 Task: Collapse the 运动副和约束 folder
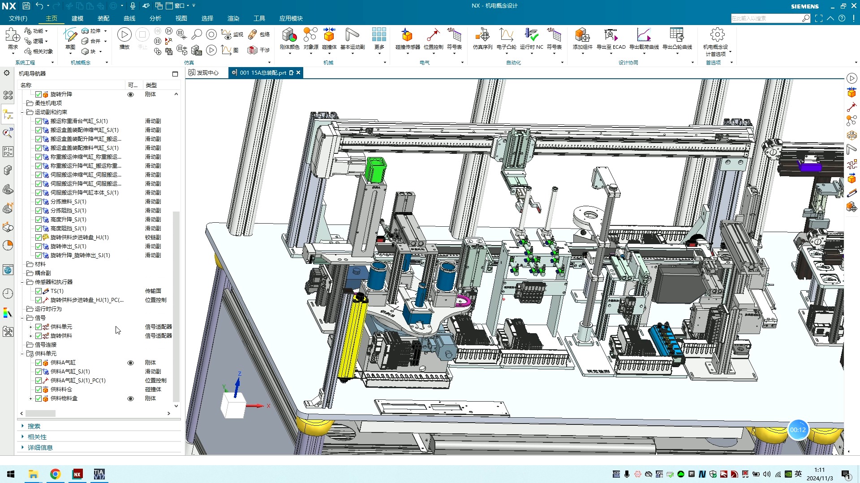click(x=22, y=112)
